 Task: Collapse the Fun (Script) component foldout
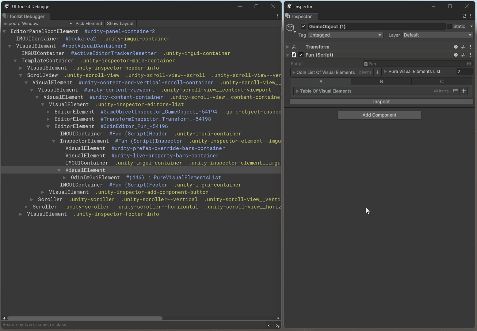(x=288, y=55)
